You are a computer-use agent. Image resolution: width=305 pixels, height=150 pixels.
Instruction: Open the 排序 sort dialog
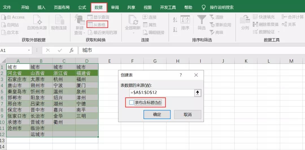185,23
